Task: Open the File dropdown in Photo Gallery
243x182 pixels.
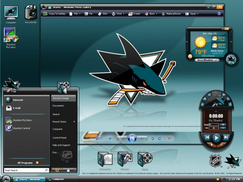Action: pos(75,14)
